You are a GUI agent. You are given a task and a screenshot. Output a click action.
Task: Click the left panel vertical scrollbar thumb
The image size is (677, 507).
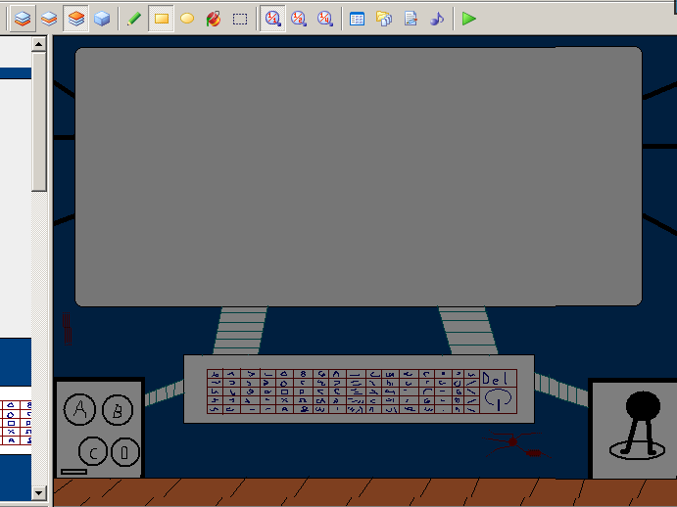point(39,121)
